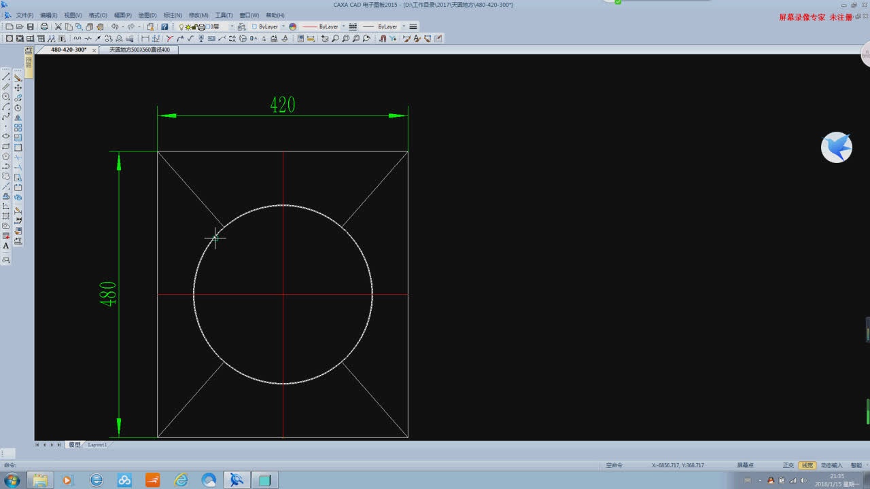Click the Open file toolbar icon
Screen dimensions: 870x489
pos(19,26)
